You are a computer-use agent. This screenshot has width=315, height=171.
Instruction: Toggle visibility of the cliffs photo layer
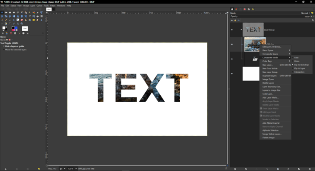tap(232, 45)
